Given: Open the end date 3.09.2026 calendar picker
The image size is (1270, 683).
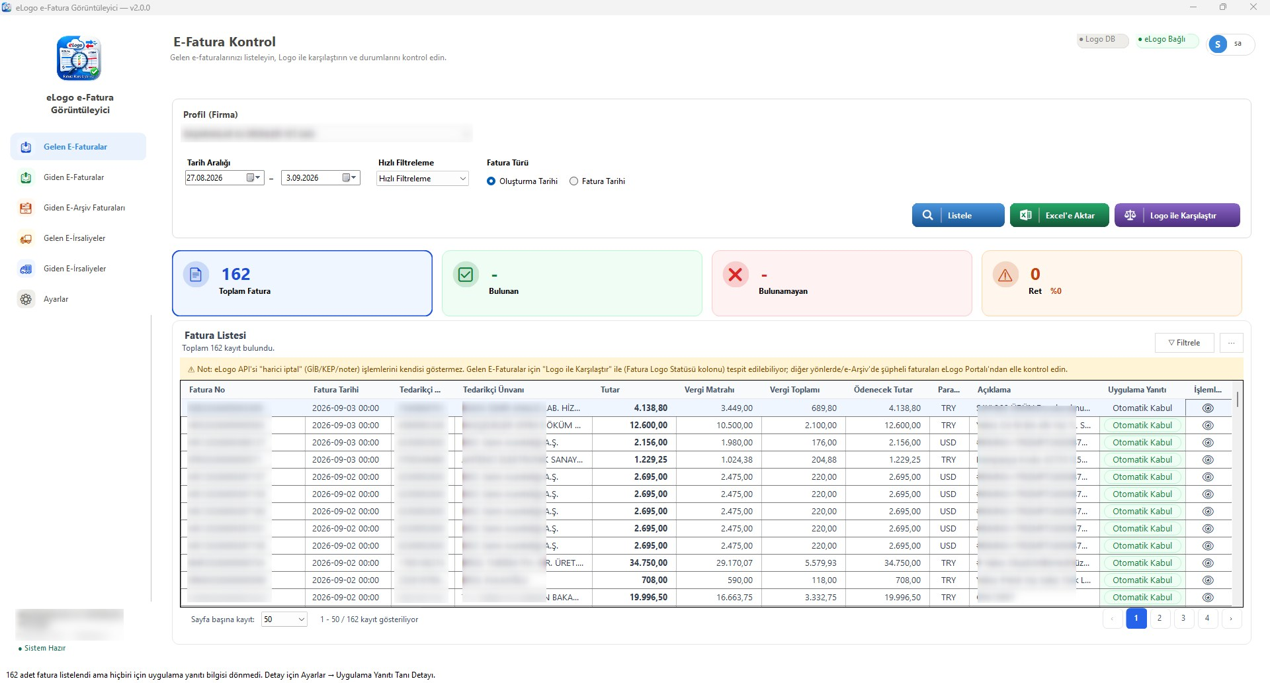Looking at the screenshot, I should (x=350, y=177).
